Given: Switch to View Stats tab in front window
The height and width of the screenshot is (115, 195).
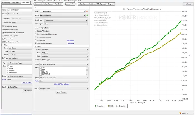Looking at the screenshot, I should click(58, 4).
